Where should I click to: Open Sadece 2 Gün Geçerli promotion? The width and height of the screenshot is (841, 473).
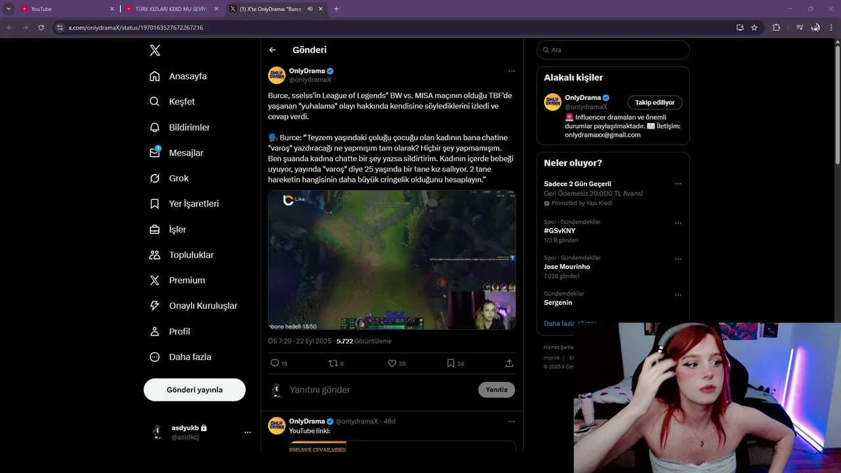[x=578, y=184]
